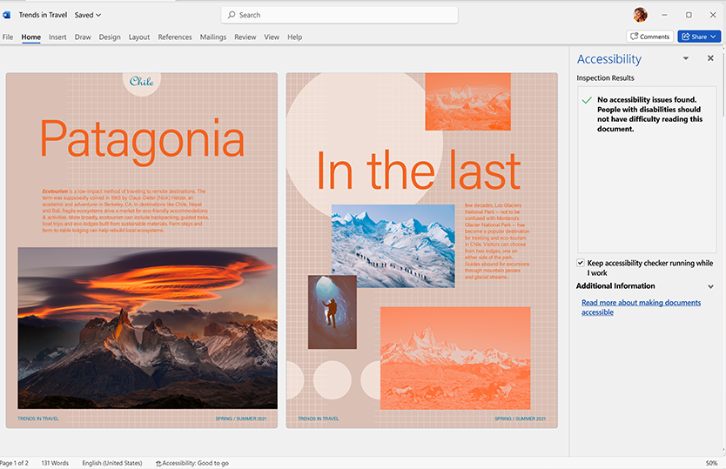Viewport: 726px width, 469px height.
Task: Open the Accessibility pane options arrow
Action: 685,58
